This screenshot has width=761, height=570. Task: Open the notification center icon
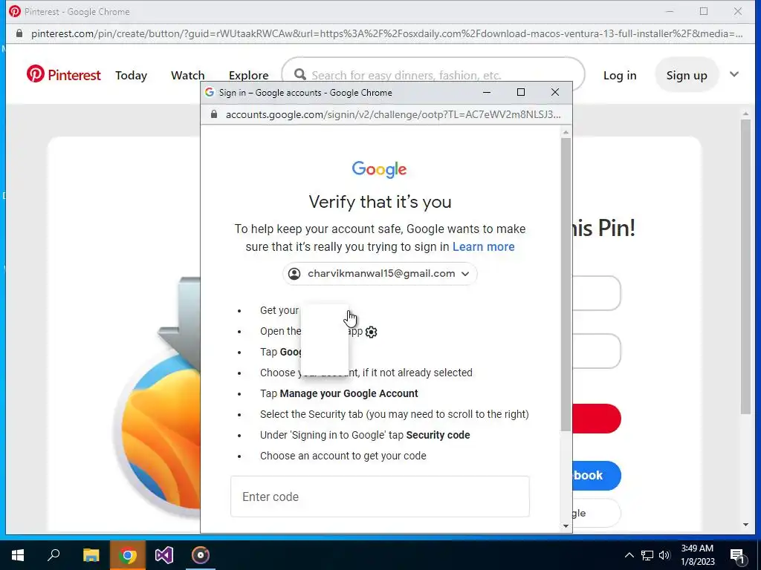pos(737,555)
